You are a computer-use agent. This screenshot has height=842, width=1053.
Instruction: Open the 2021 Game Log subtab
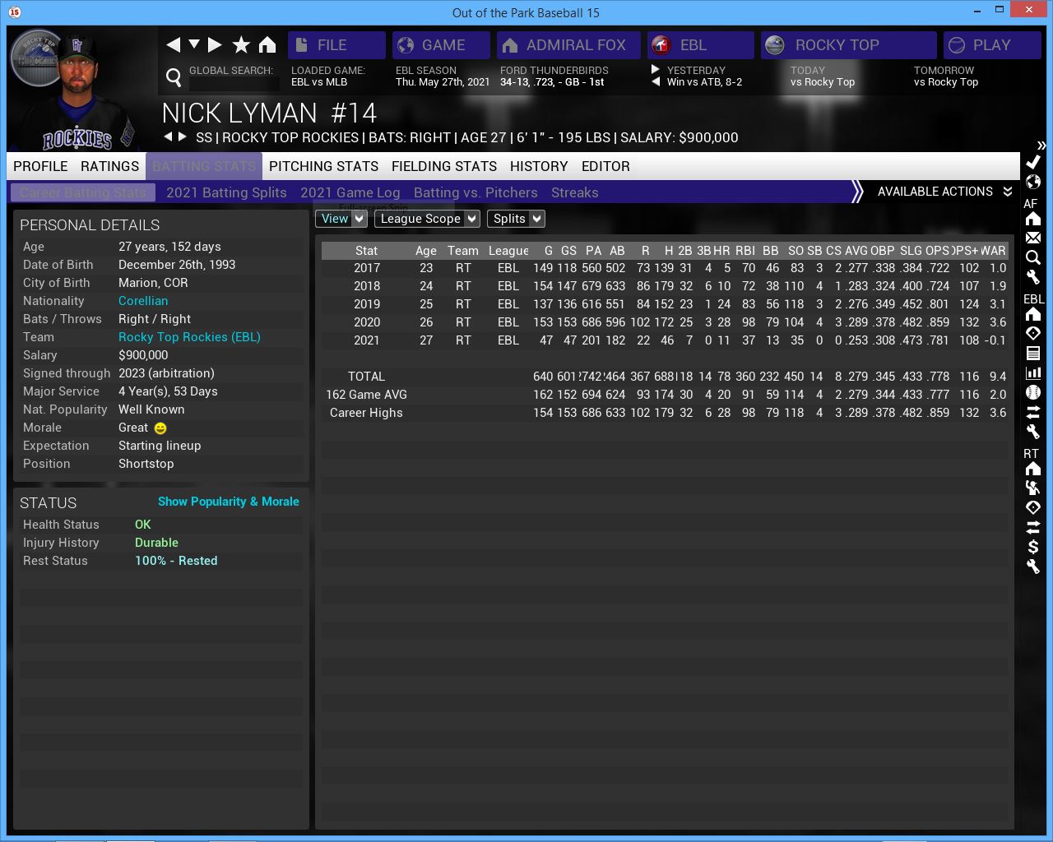[x=350, y=192]
